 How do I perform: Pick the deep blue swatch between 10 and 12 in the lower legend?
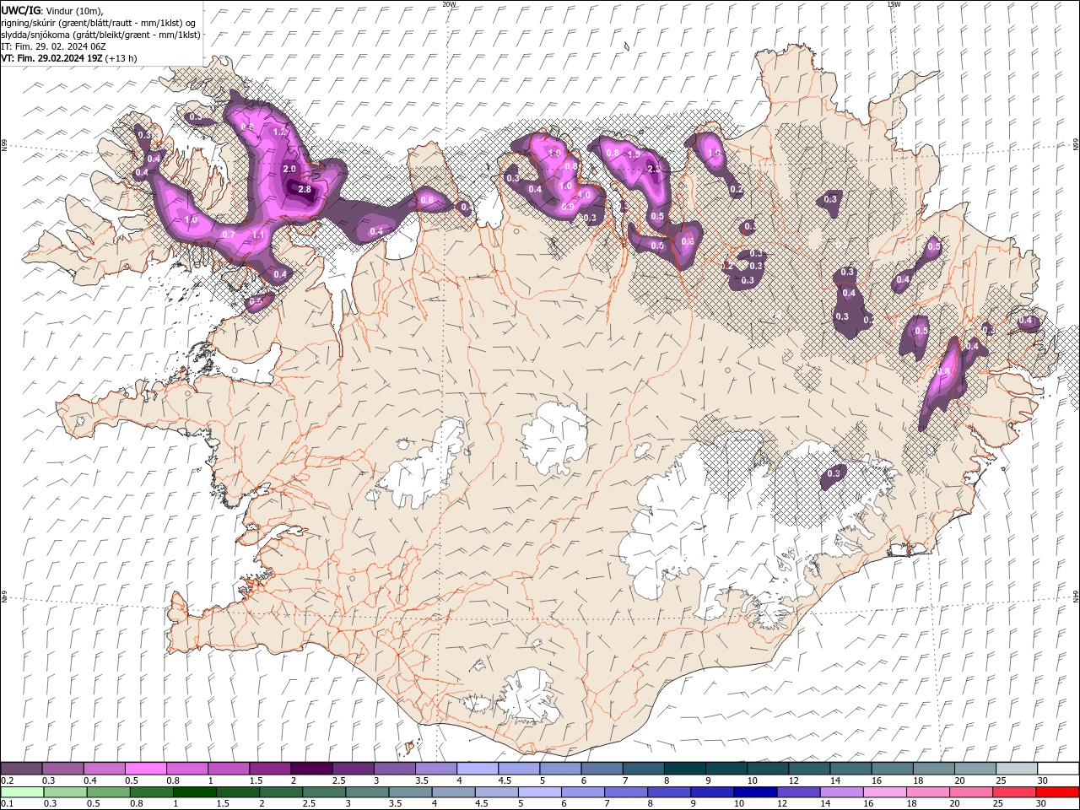pos(754,792)
